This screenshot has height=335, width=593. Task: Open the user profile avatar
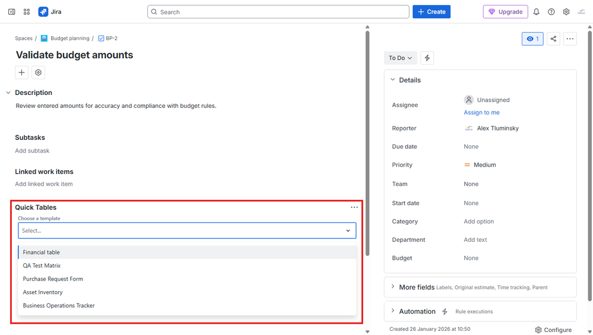[581, 12]
